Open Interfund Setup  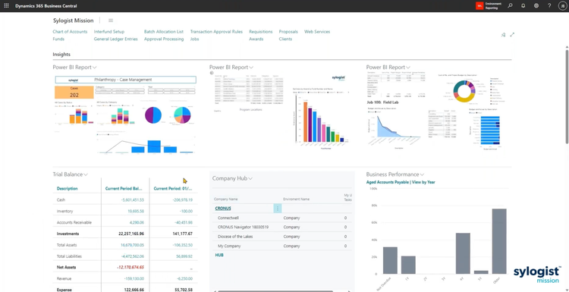[108, 32]
